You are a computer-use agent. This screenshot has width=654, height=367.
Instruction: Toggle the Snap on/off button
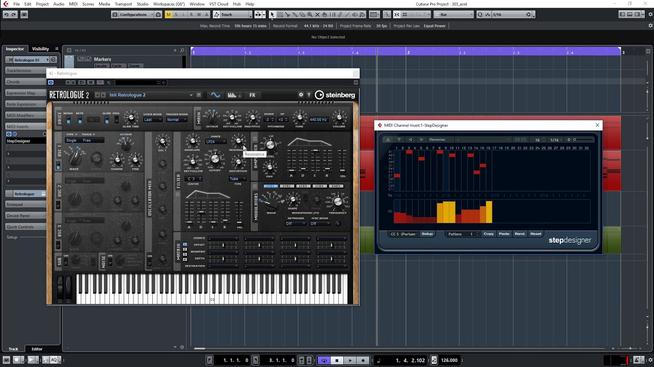point(397,14)
